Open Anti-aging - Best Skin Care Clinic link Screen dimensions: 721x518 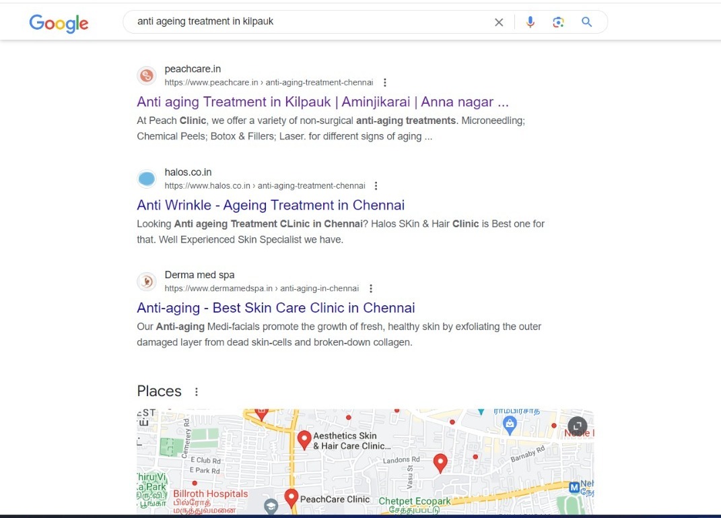(x=276, y=308)
